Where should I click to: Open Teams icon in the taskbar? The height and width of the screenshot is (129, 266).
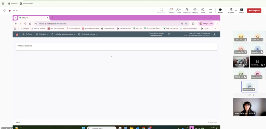pyautogui.click(x=150, y=128)
